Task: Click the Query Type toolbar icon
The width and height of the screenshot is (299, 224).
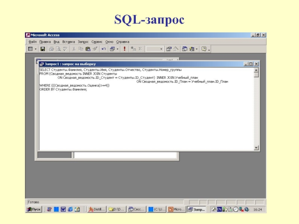Action: tap(112, 49)
